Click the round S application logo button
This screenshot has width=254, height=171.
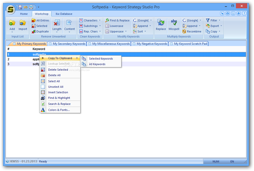coord(11,10)
